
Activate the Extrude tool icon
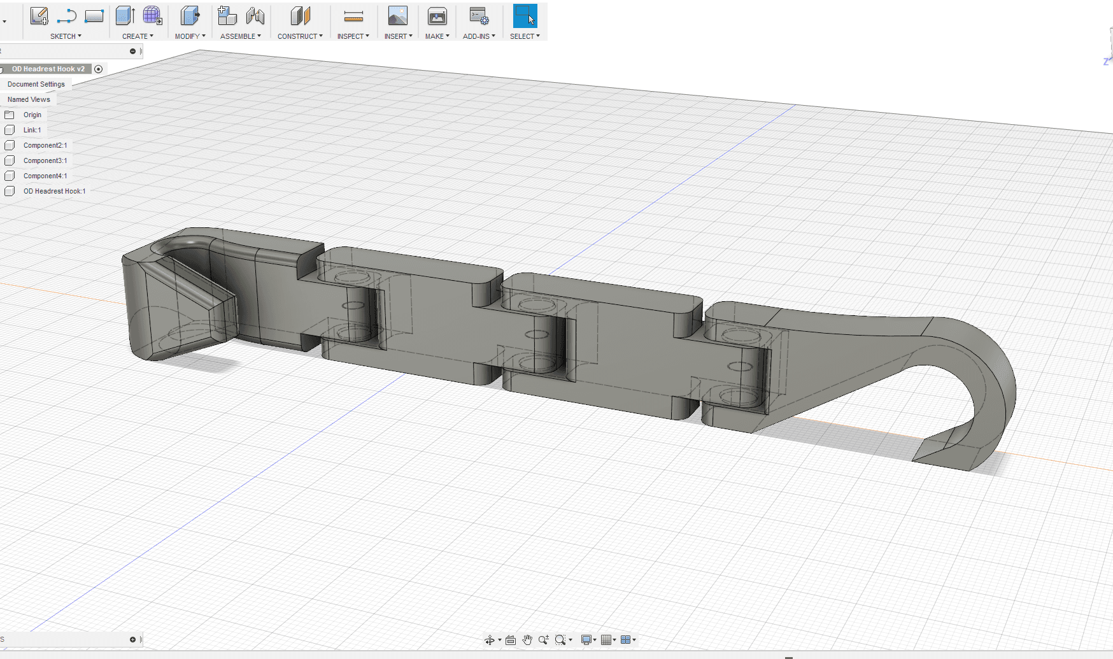pos(125,16)
